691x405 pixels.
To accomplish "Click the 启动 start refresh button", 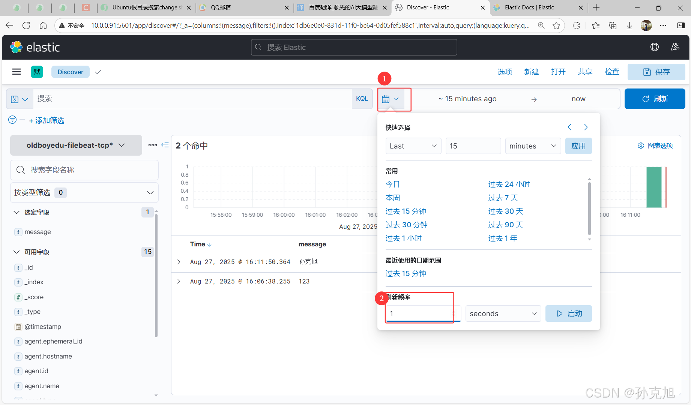I will coord(569,313).
